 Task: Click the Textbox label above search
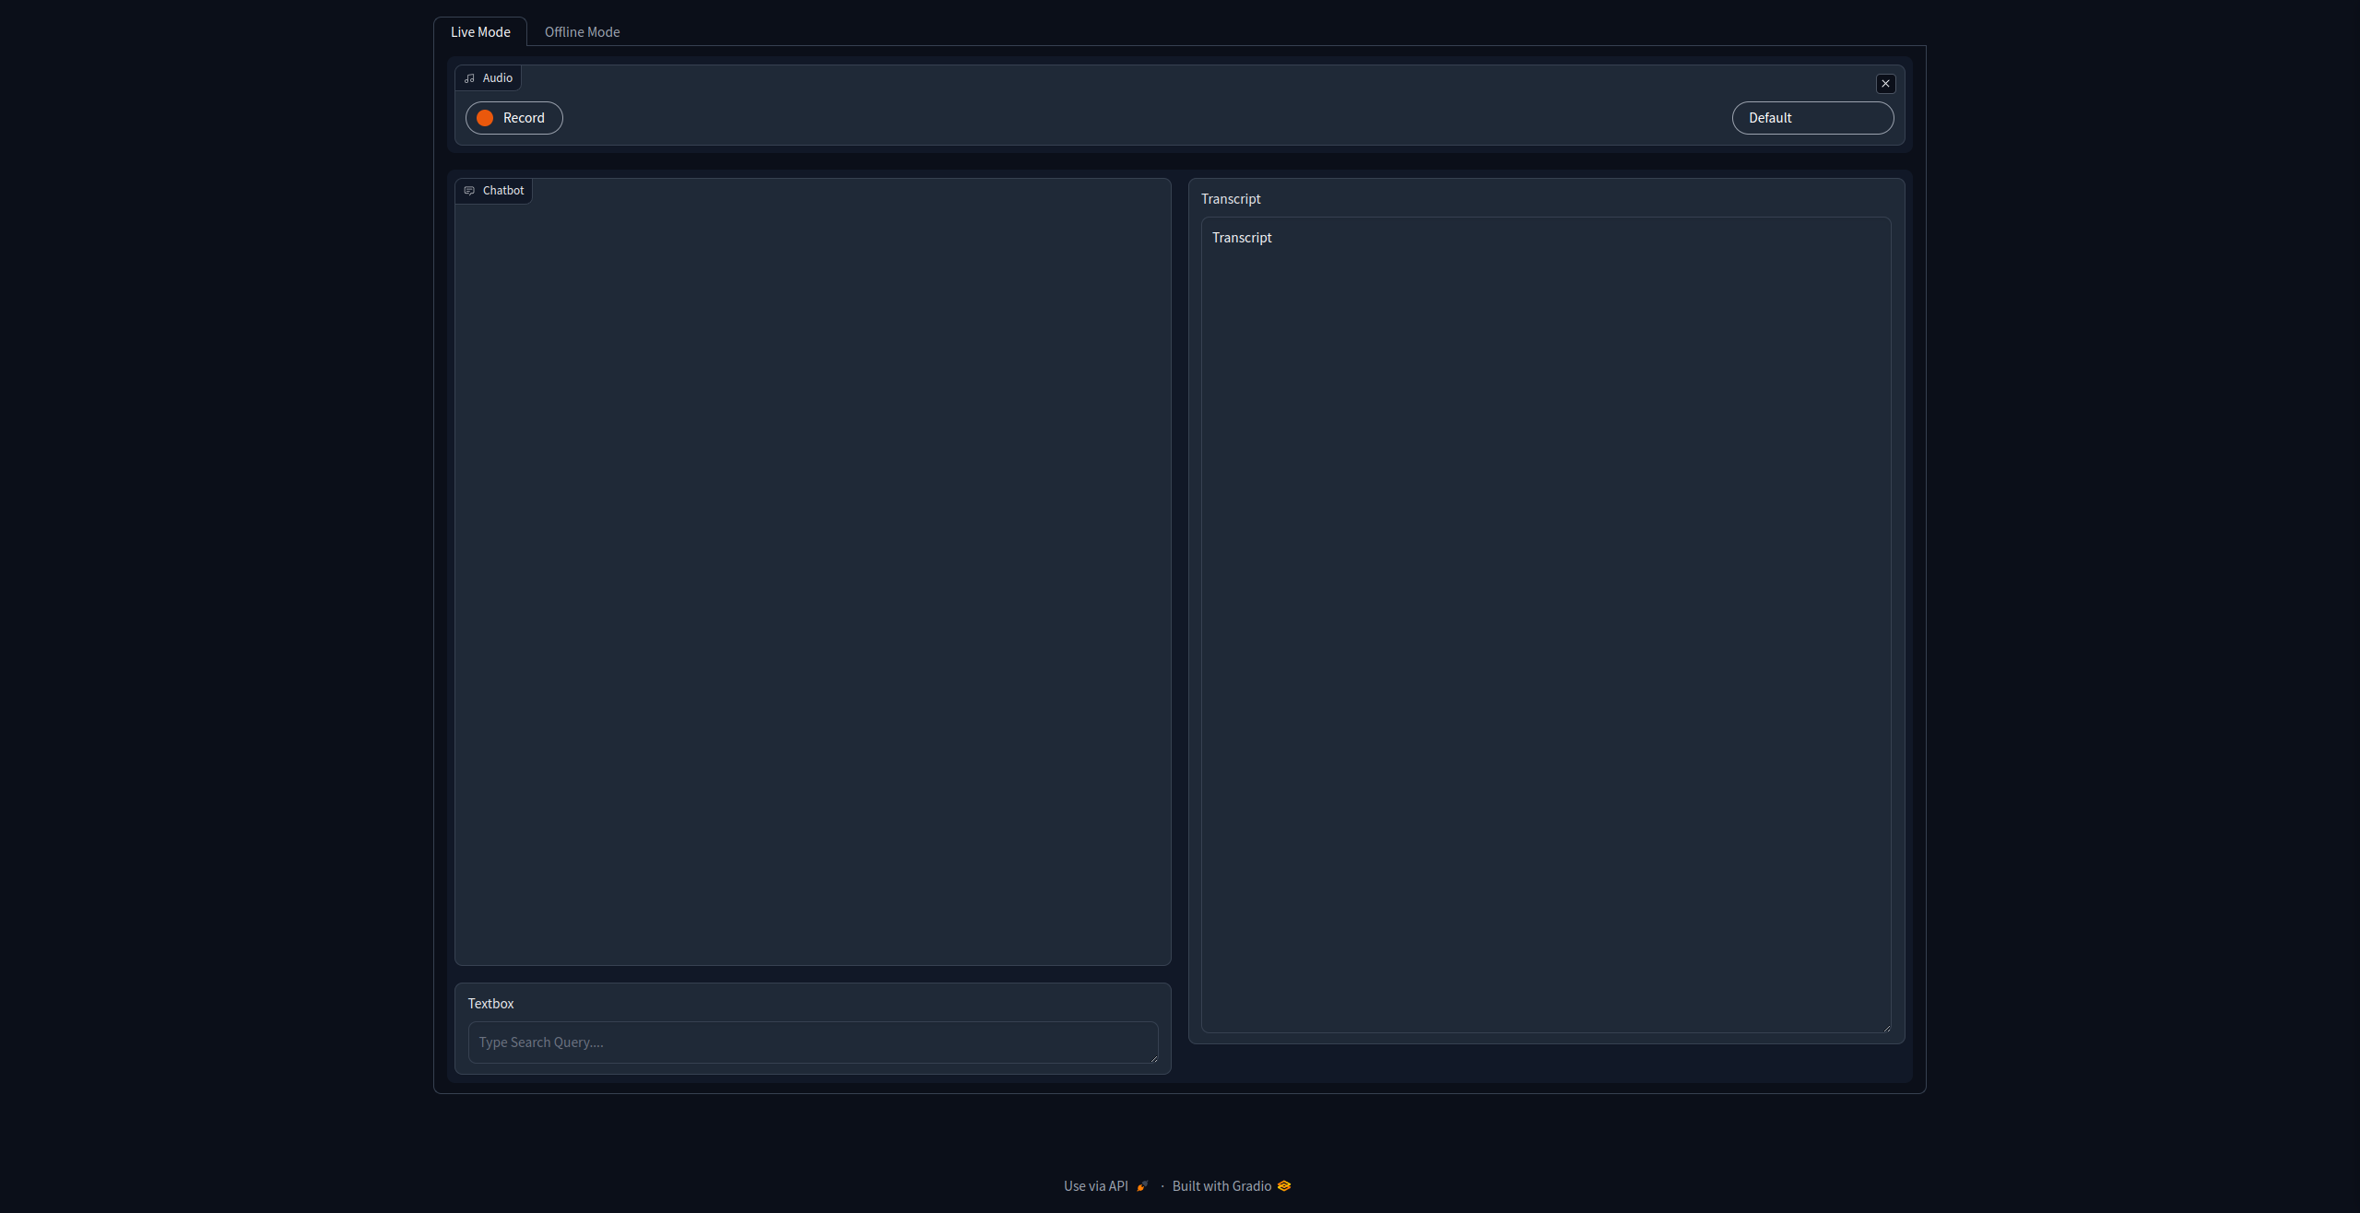click(x=490, y=1004)
